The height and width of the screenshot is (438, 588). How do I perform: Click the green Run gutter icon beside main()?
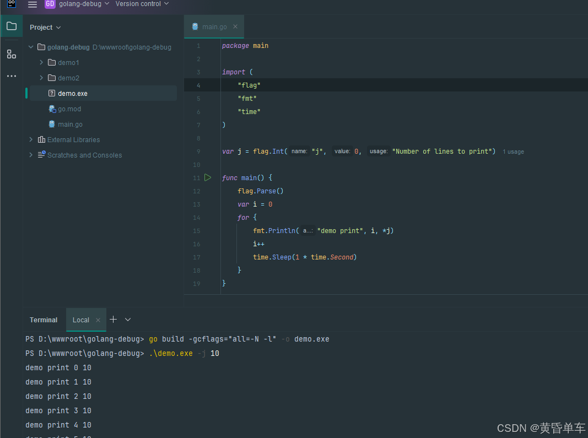click(208, 177)
